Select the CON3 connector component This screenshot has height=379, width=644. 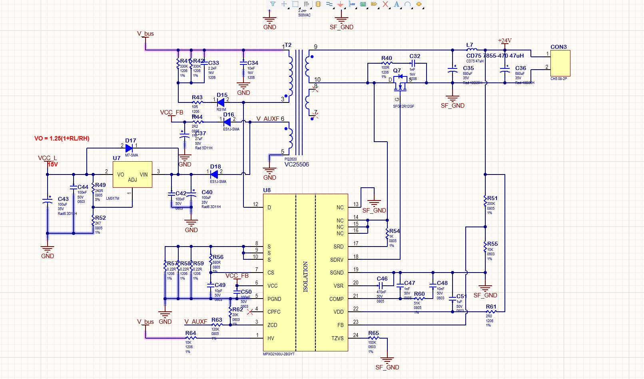[560, 63]
